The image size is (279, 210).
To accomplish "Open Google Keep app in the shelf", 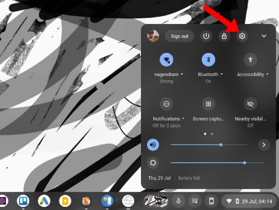I will [x=65, y=201].
